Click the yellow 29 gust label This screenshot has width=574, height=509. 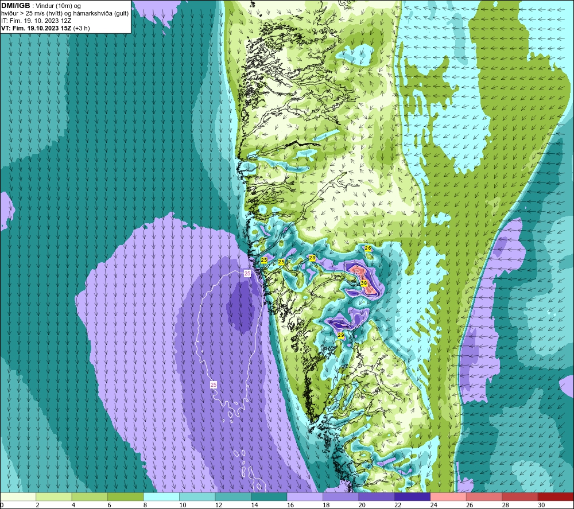pos(341,335)
